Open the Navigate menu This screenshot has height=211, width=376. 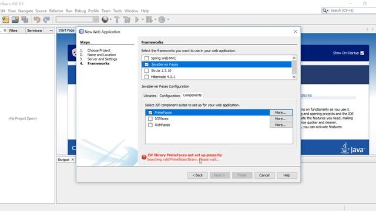pyautogui.click(x=25, y=11)
